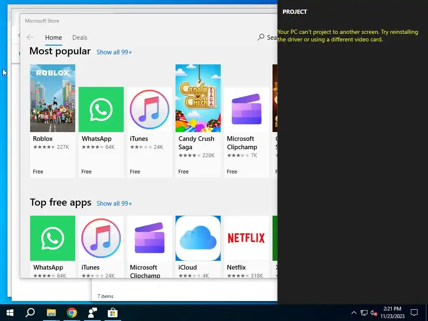Image resolution: width=428 pixels, height=321 pixels.
Task: Open the taskbar app left of Microsoft Store
Action: (92, 313)
